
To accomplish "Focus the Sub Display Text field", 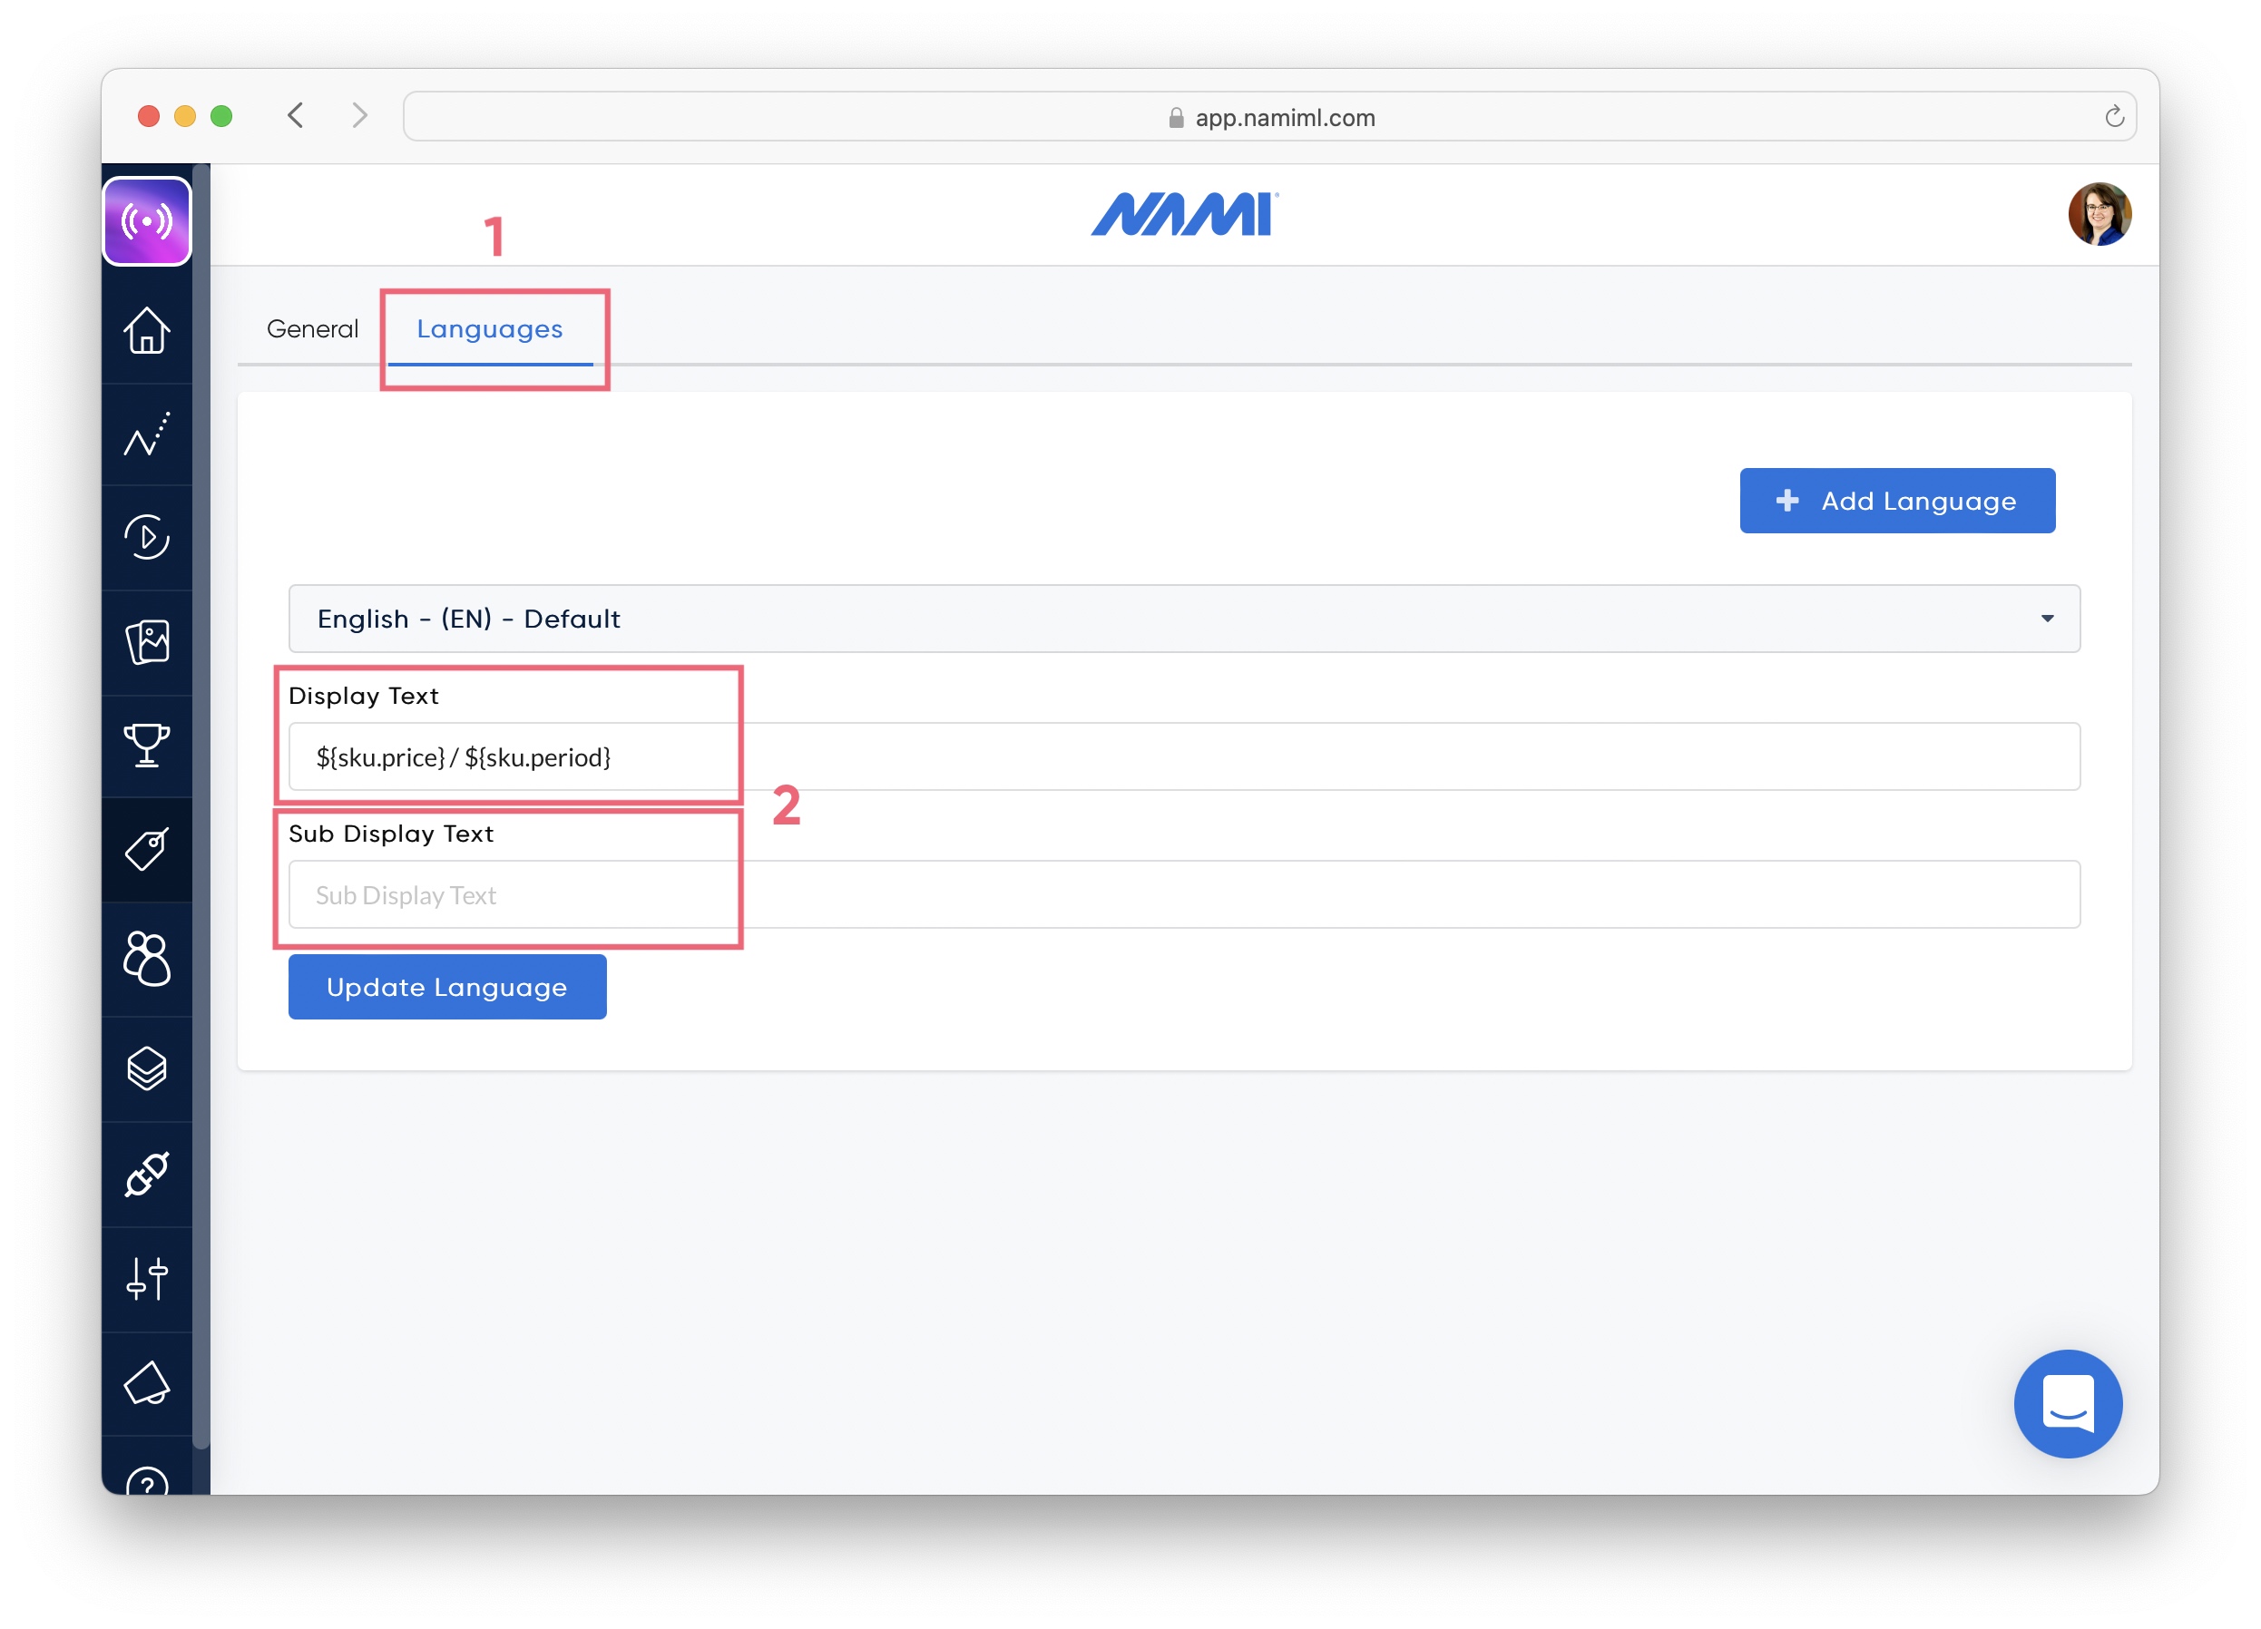I will pos(1183,894).
